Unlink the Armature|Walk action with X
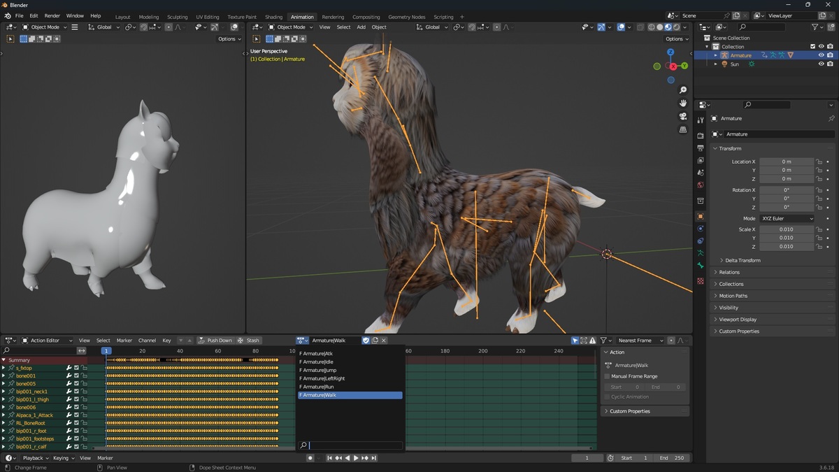 coord(384,341)
